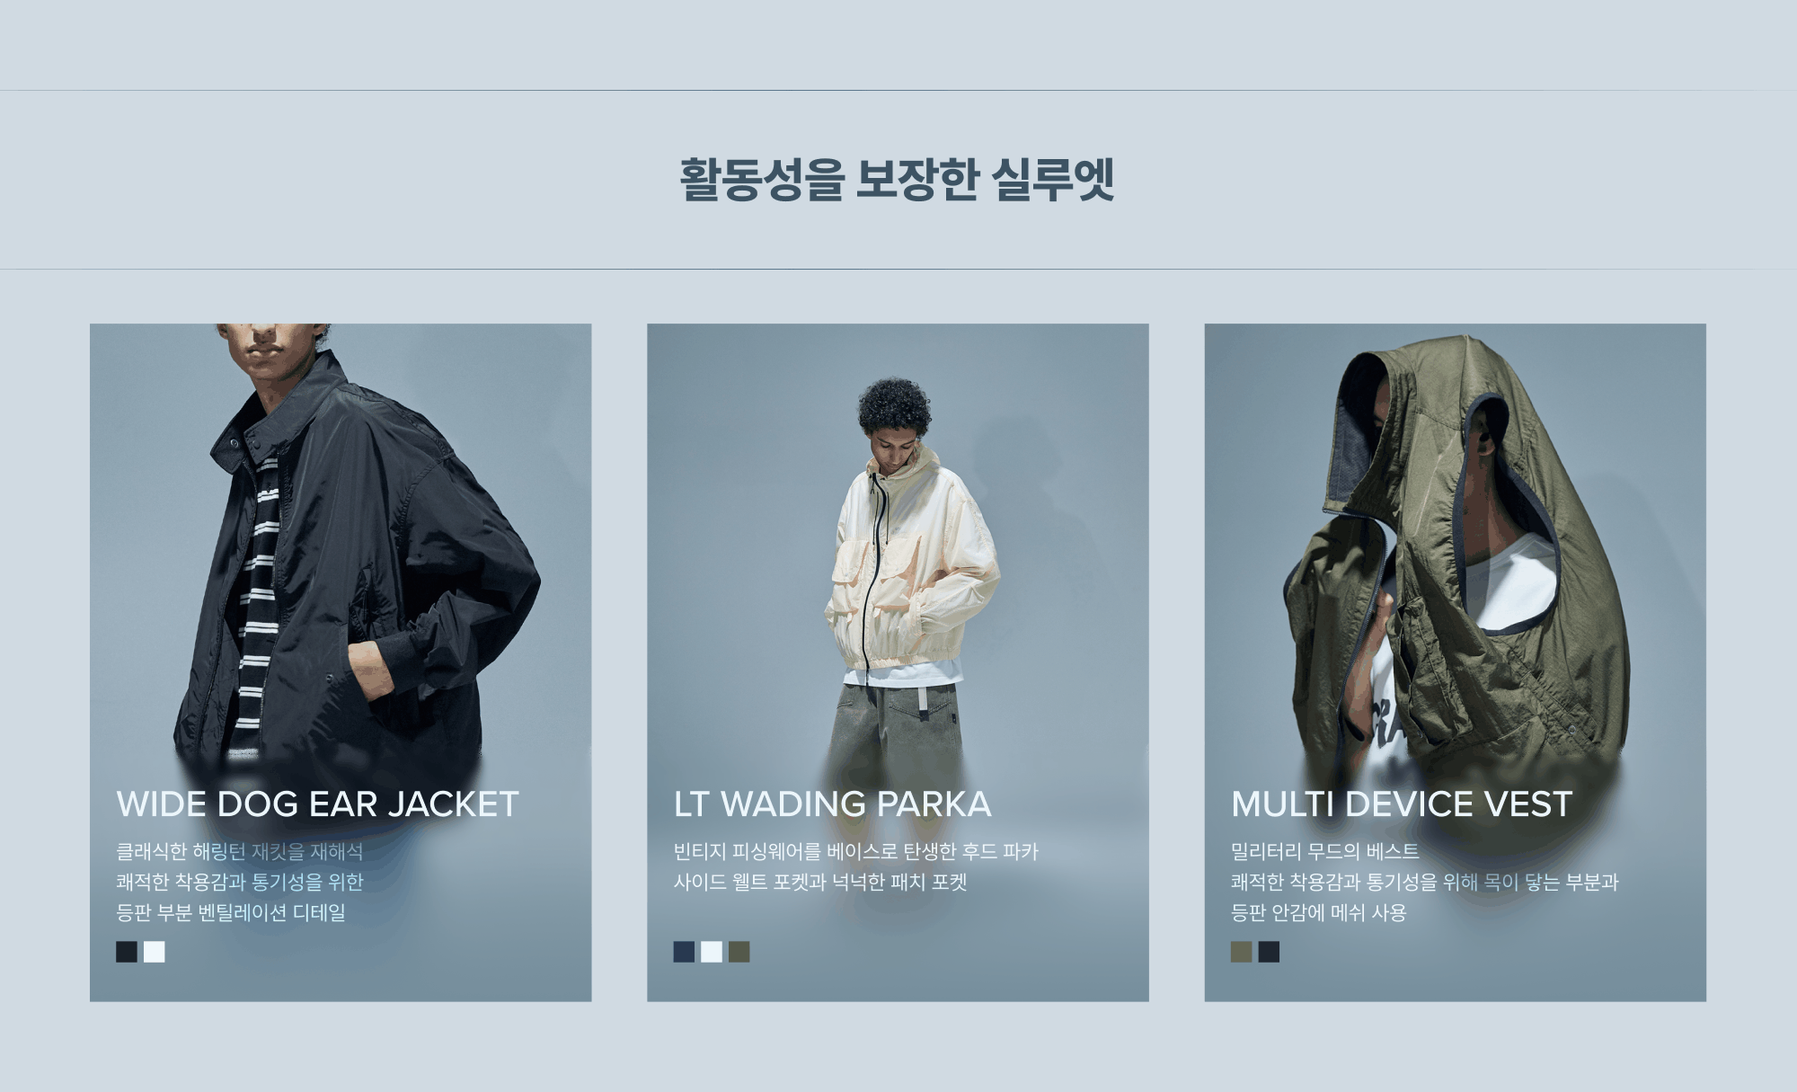Select black swatch for Wide Dog Ear Jacket
1797x1092 pixels.
tap(127, 952)
